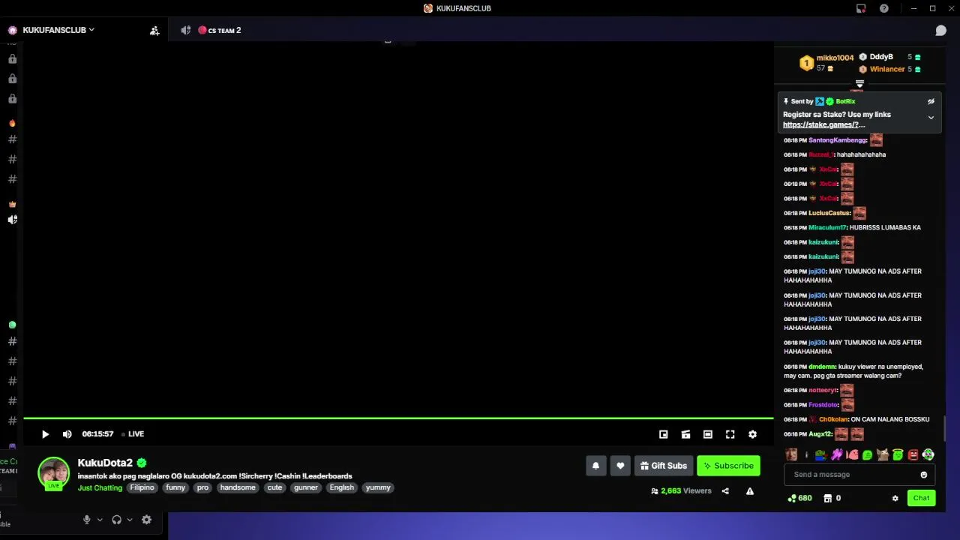The width and height of the screenshot is (960, 540).
Task: Open chat settings gear icon
Action: [x=895, y=498]
